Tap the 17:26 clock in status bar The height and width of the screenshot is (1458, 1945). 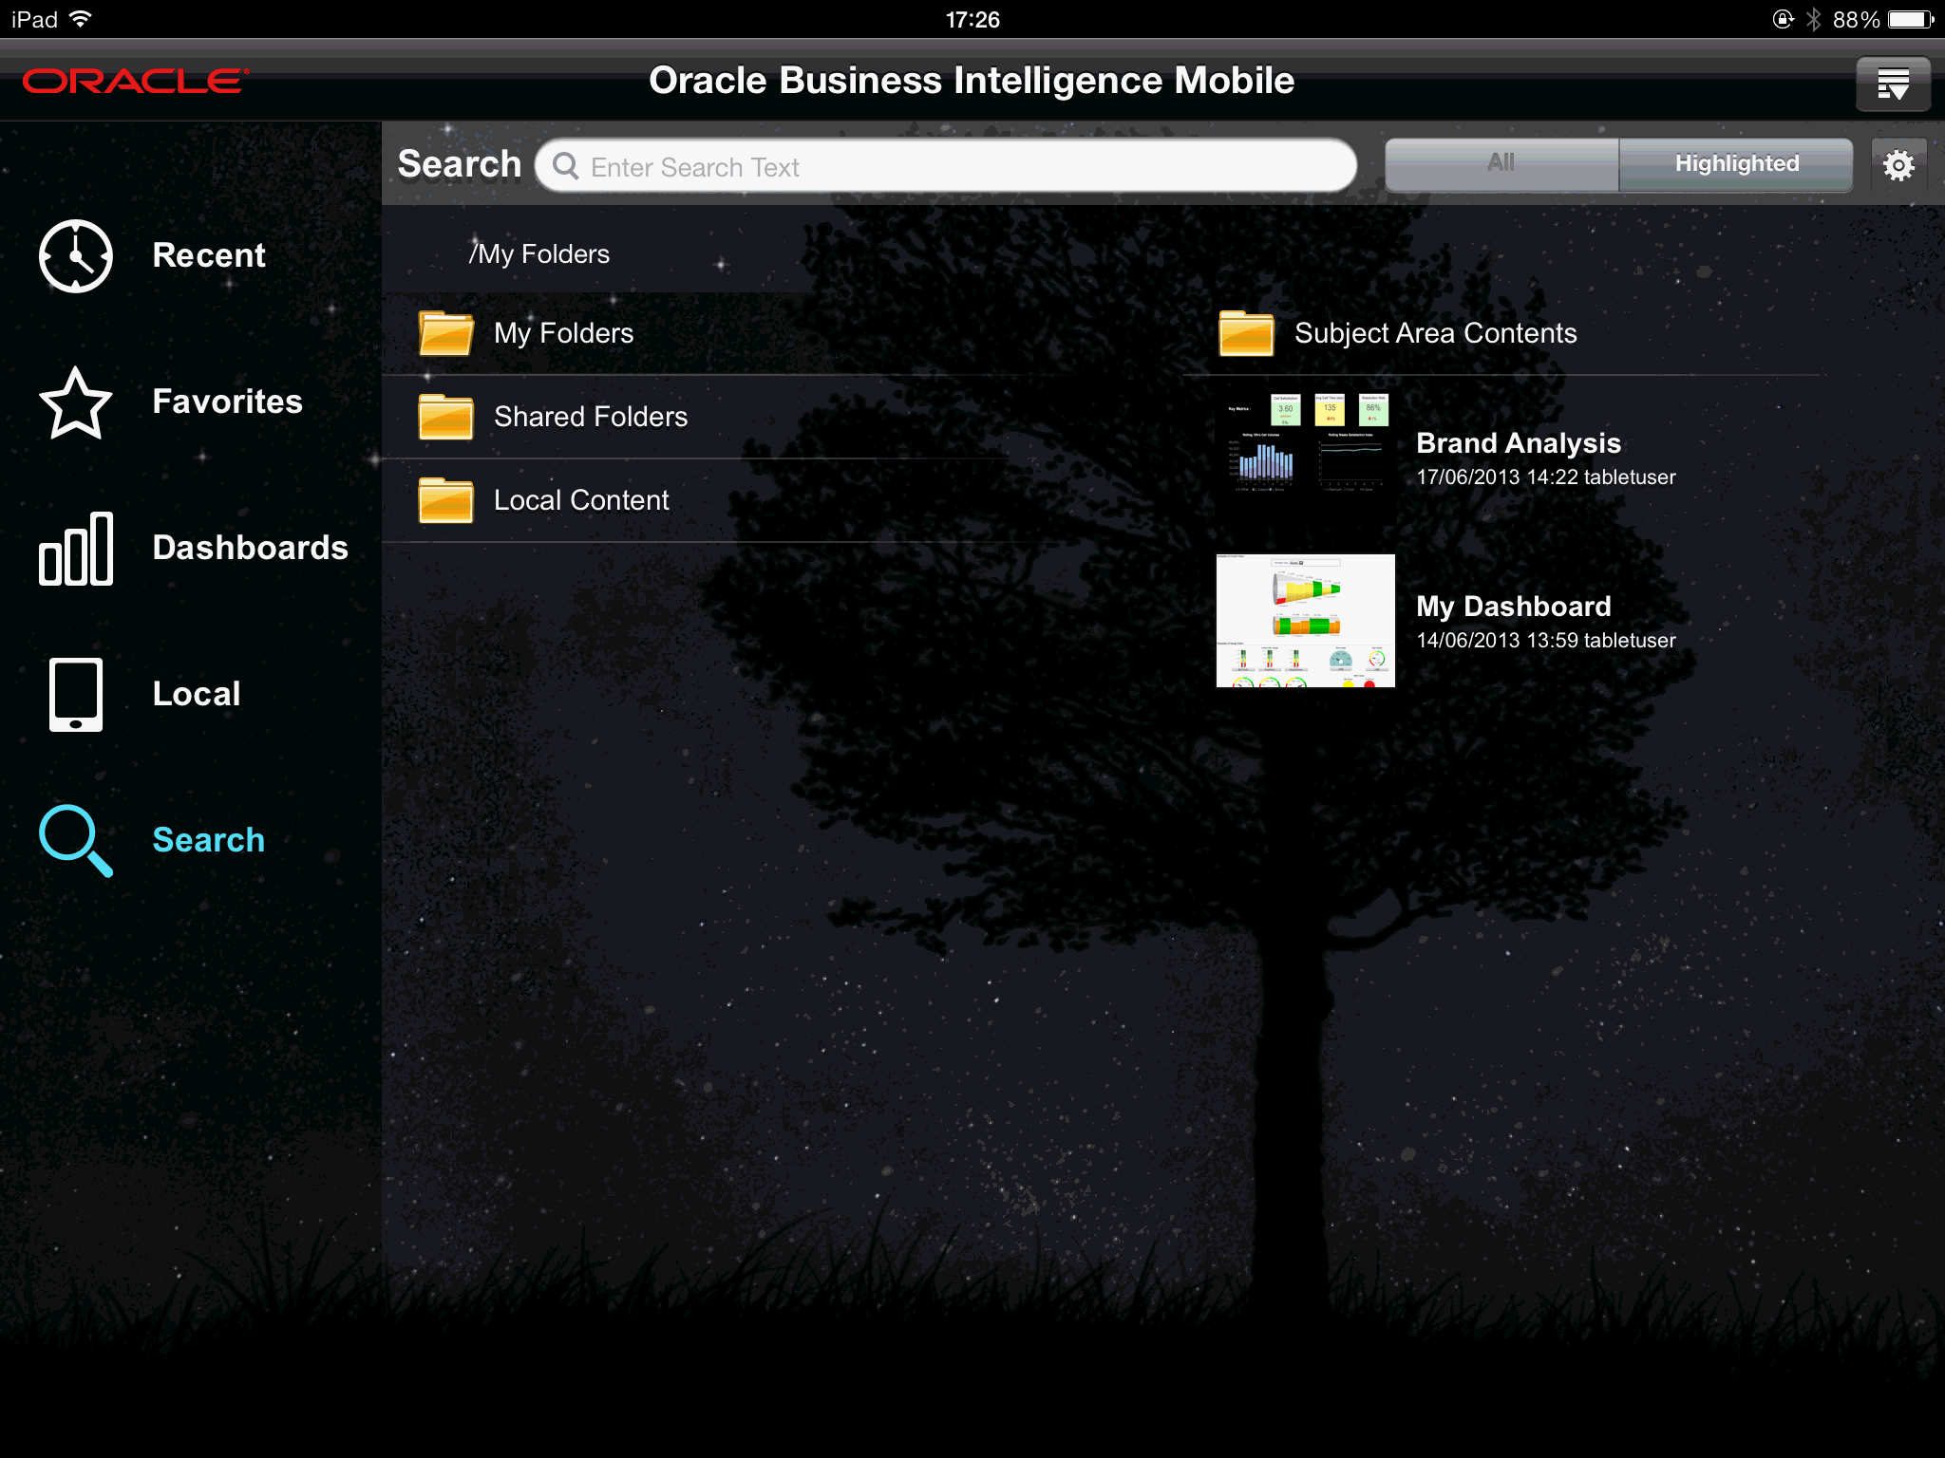pyautogui.click(x=972, y=19)
